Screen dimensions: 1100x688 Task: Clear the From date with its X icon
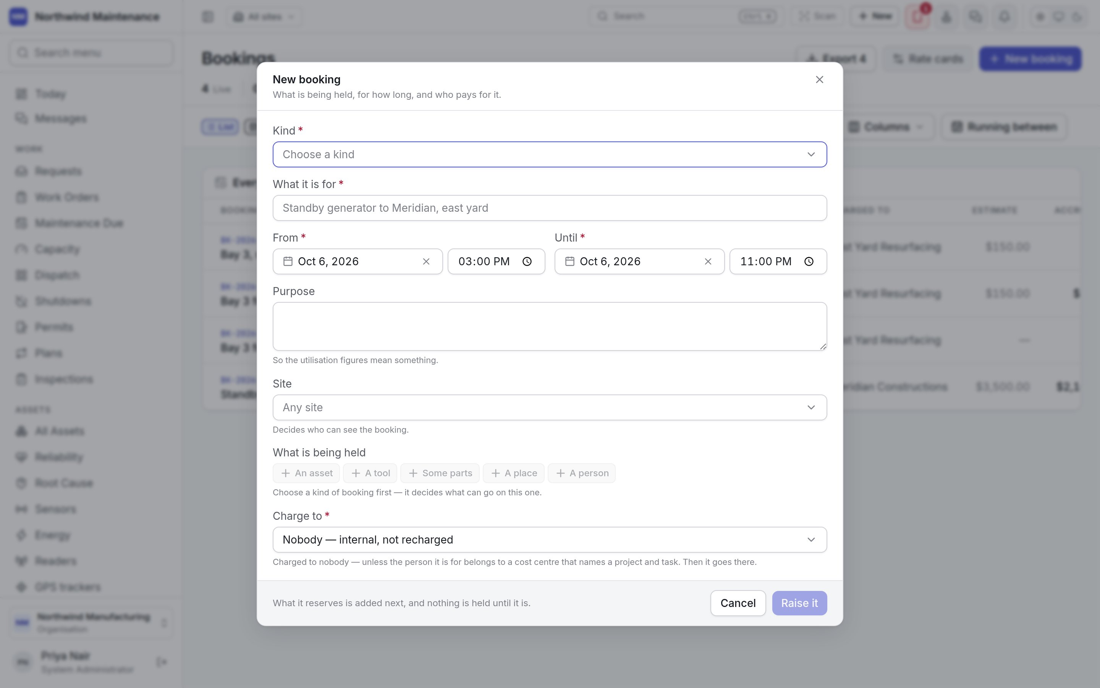[x=426, y=261]
